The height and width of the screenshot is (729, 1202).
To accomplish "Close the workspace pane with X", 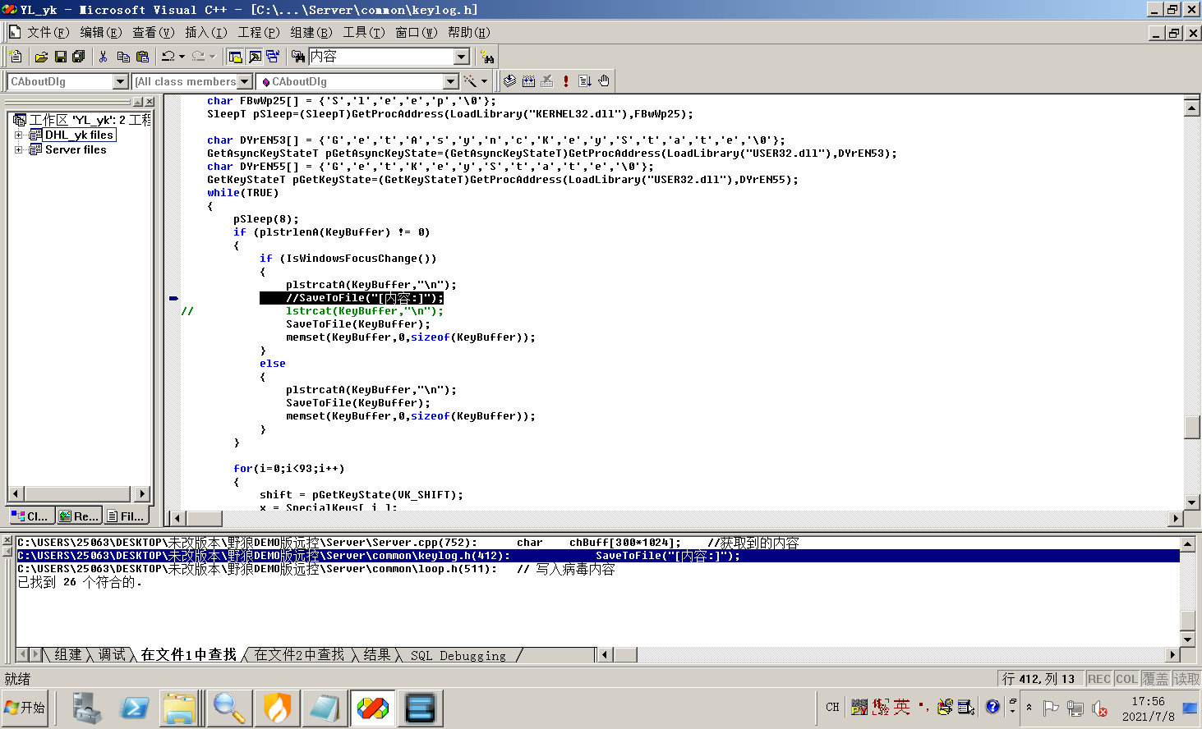I will click(150, 102).
